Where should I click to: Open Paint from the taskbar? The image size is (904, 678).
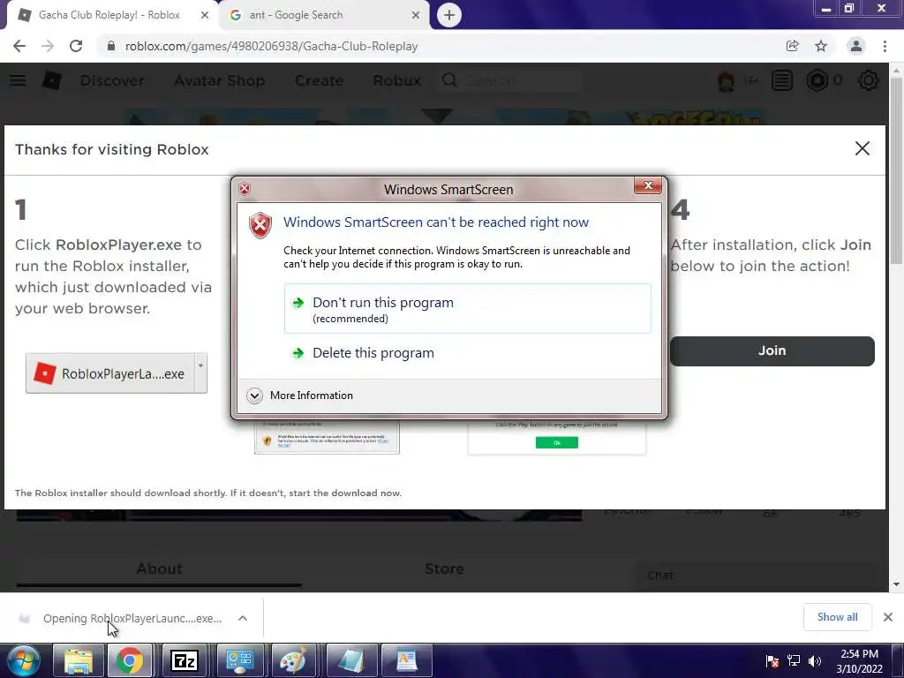click(x=294, y=660)
